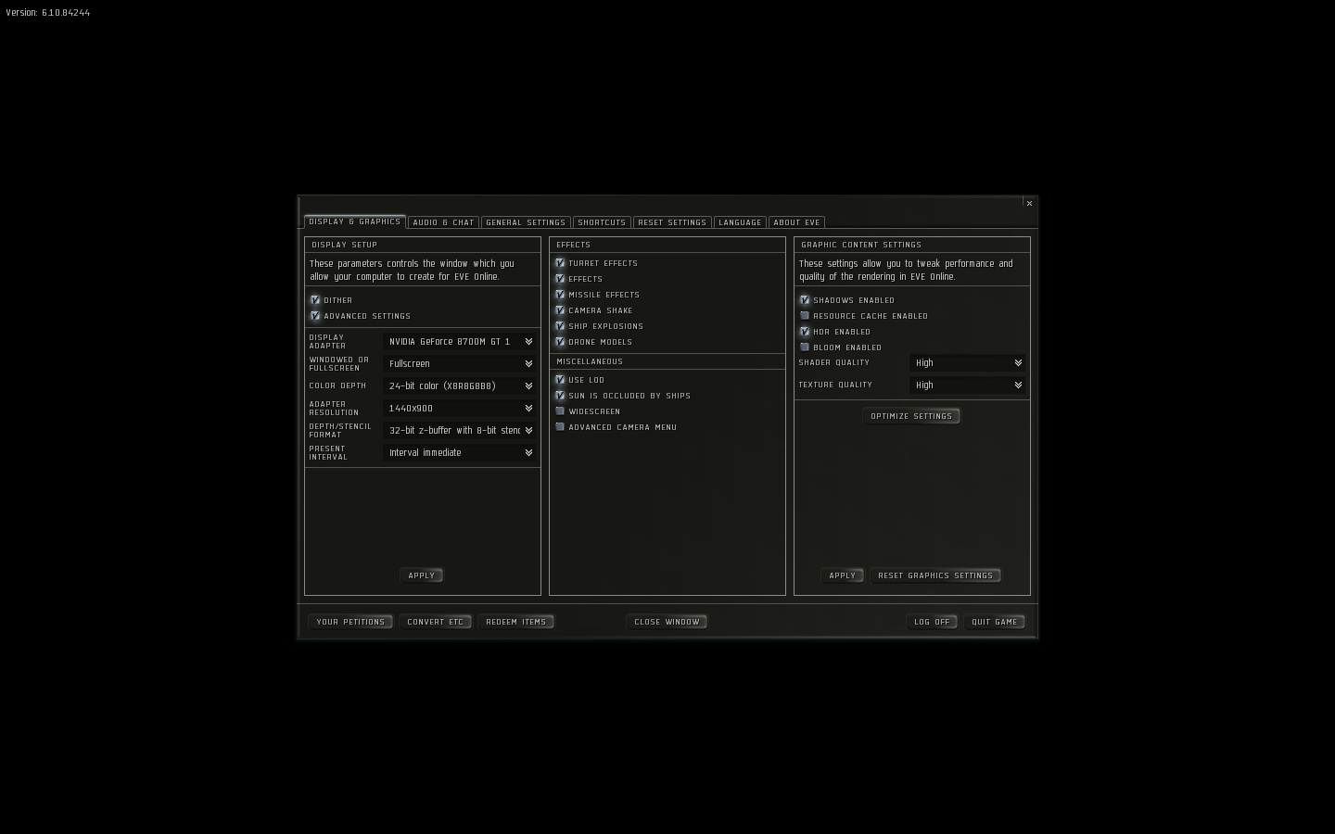Toggle Use LOD checkbox
The width and height of the screenshot is (1335, 834).
pyautogui.click(x=560, y=380)
